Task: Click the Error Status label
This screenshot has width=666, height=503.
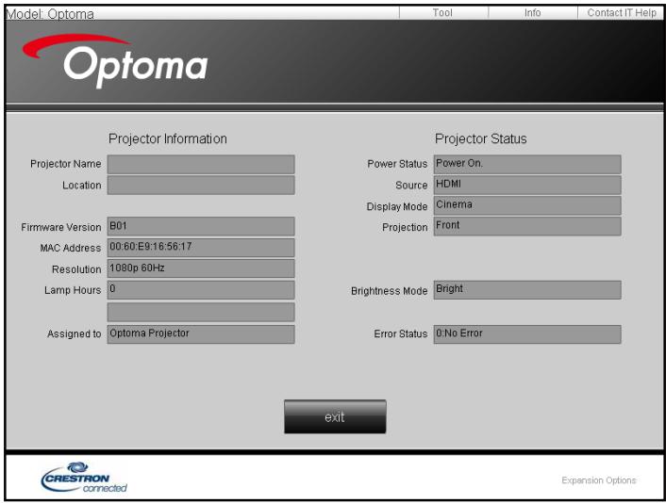Action: (x=401, y=333)
